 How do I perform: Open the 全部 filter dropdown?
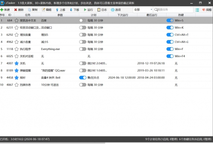(x=143, y=10)
